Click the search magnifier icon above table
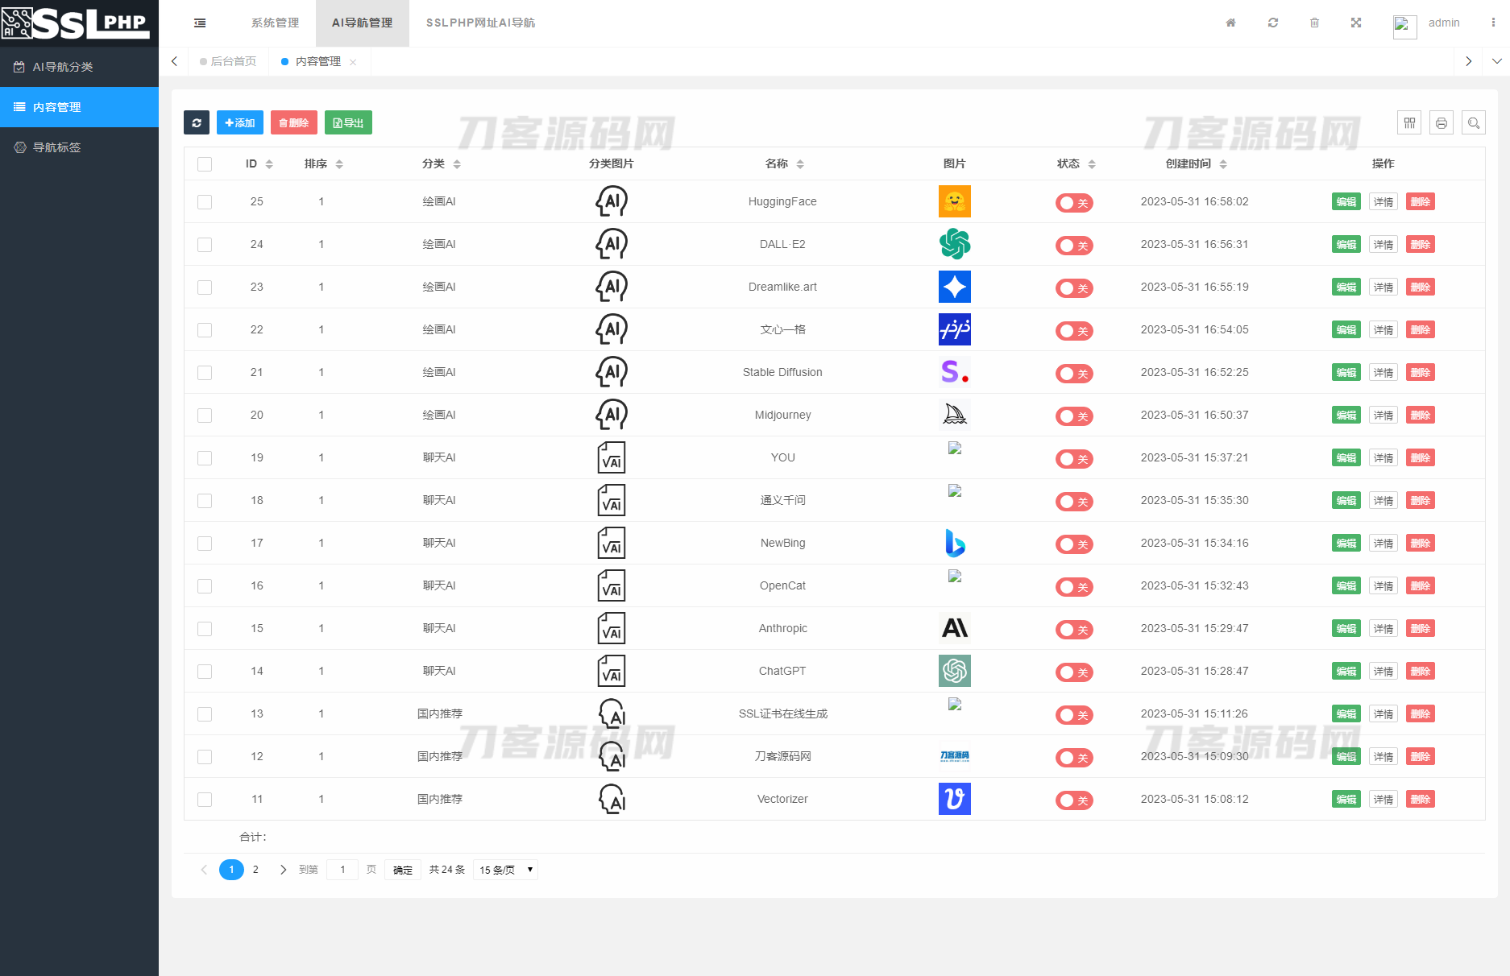The height and width of the screenshot is (976, 1510). [1474, 122]
